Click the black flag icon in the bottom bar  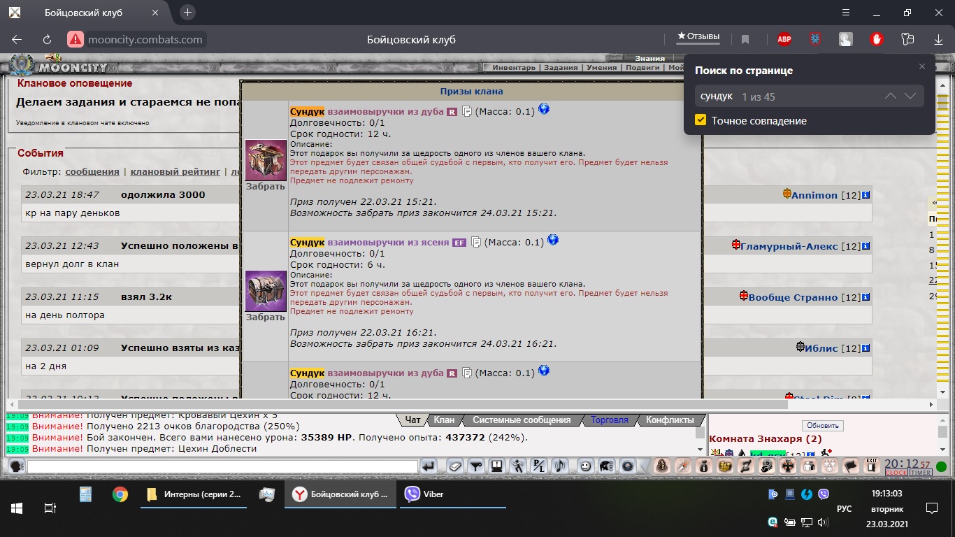tap(851, 466)
